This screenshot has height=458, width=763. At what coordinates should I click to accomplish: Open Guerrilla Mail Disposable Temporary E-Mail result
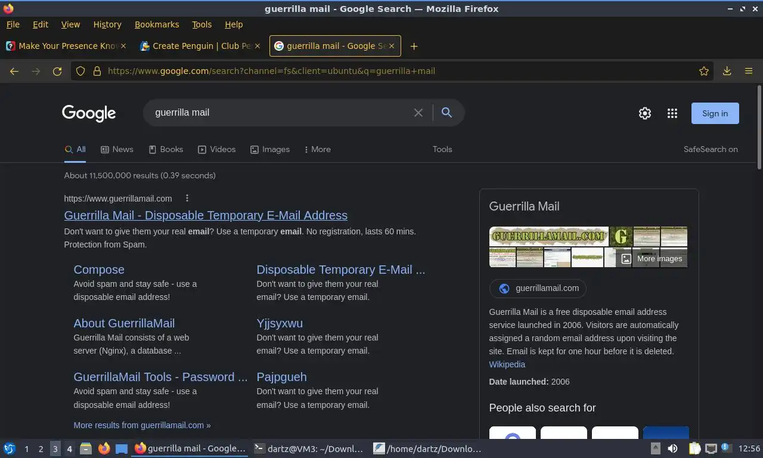tap(206, 215)
